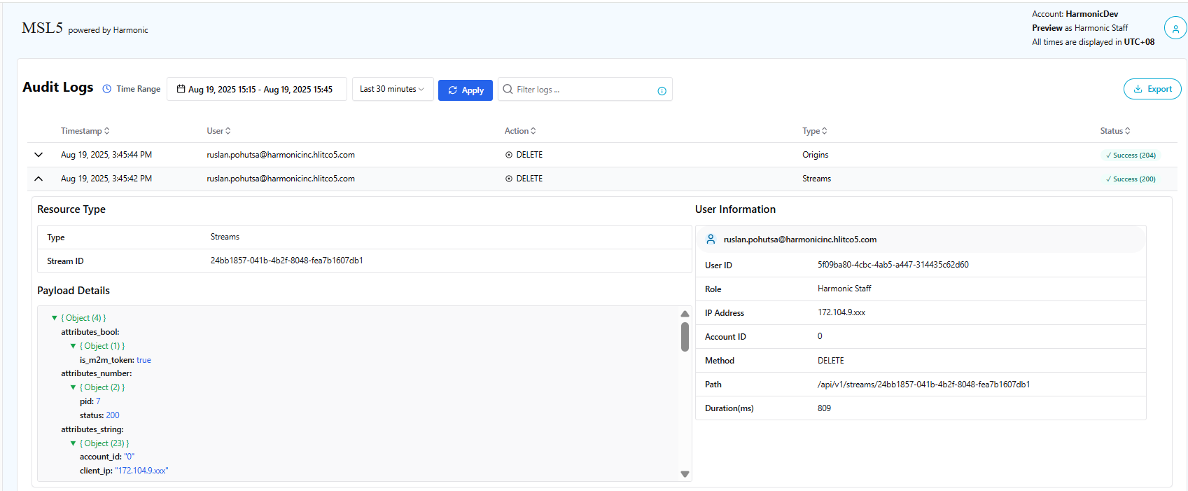Click the filter logs info icon
1188x491 pixels.
point(662,91)
